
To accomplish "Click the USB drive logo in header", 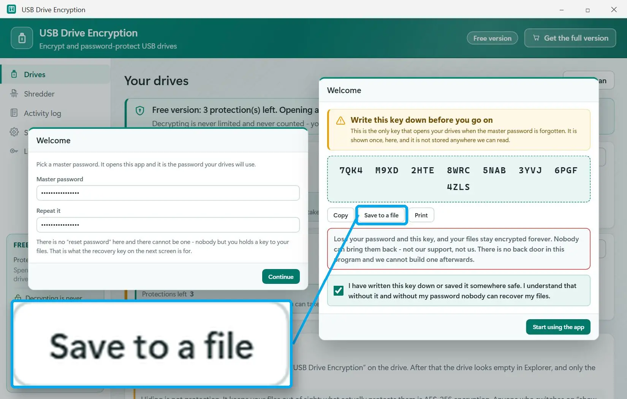I will tap(22, 38).
